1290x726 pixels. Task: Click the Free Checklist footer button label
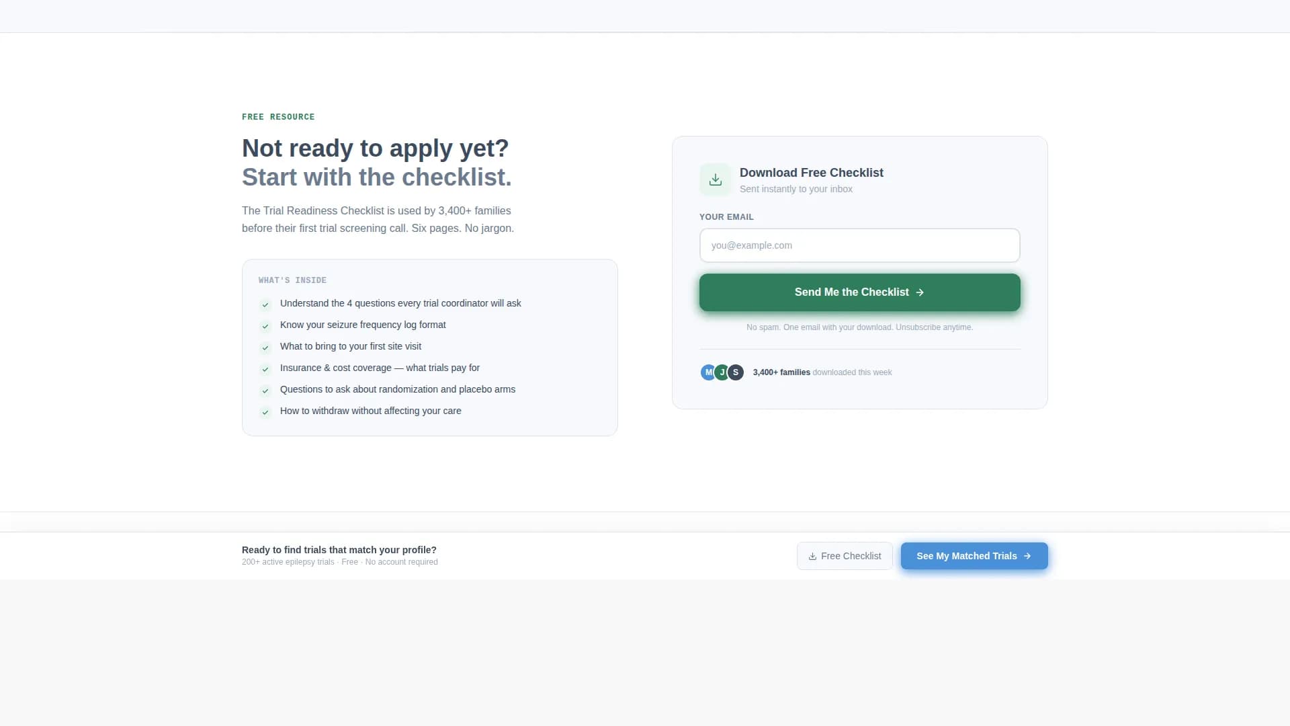pyautogui.click(x=851, y=556)
